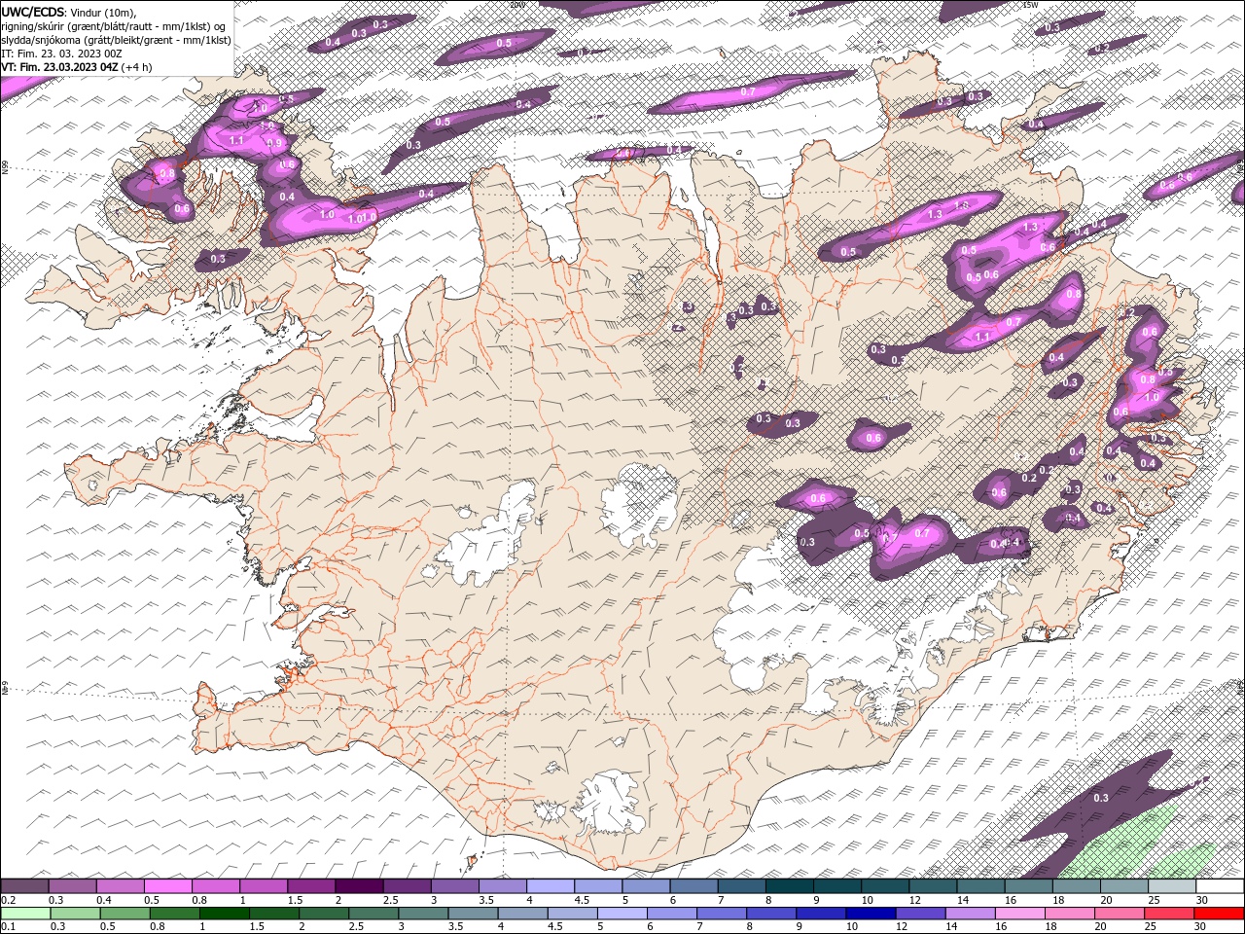Choose the light pink 16 swatch, lower legend

(1019, 914)
